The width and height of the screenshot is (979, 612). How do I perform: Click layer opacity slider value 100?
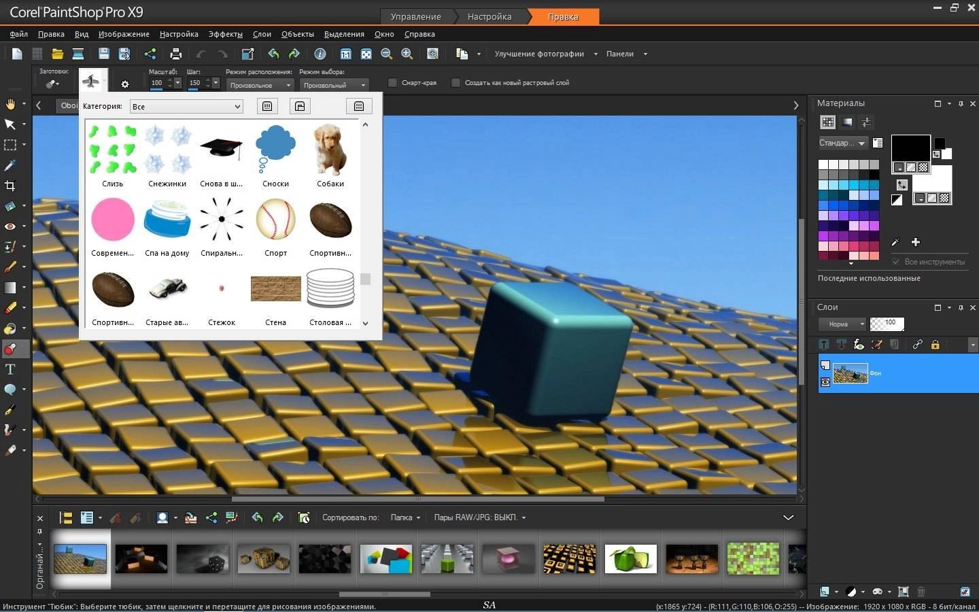887,324
